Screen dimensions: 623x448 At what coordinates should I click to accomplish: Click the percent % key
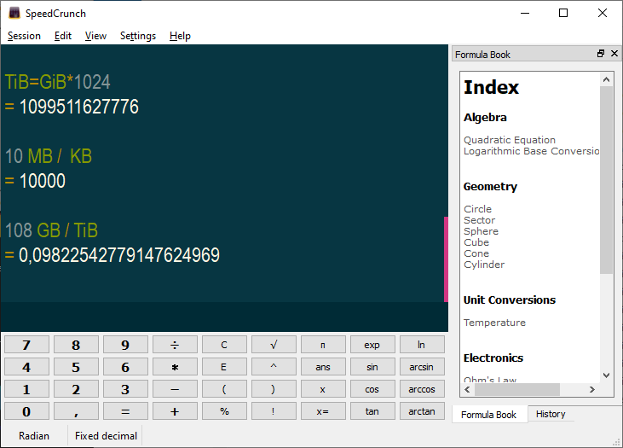pos(224,411)
